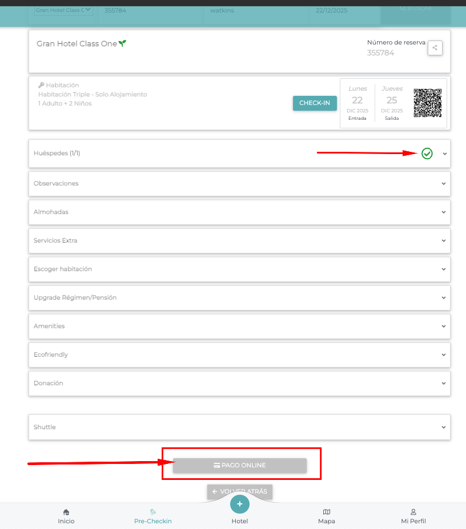Click the Pago Online button
Viewport: 466px width, 529px height.
pyautogui.click(x=240, y=466)
